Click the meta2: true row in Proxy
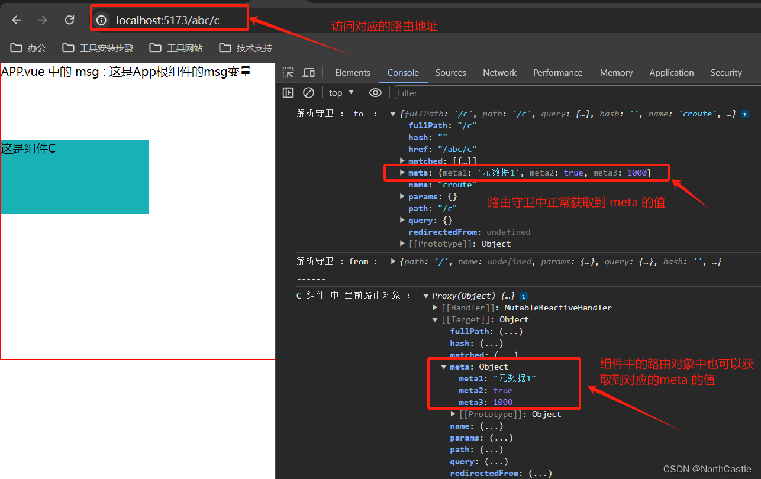 click(485, 390)
